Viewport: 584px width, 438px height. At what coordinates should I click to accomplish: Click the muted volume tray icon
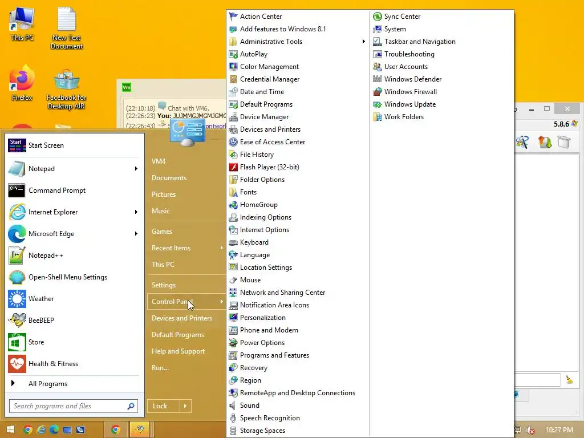[530, 430]
